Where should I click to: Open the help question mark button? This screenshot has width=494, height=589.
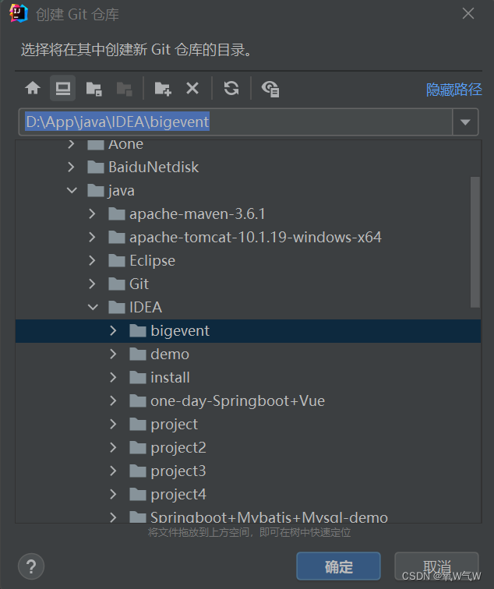(x=31, y=566)
